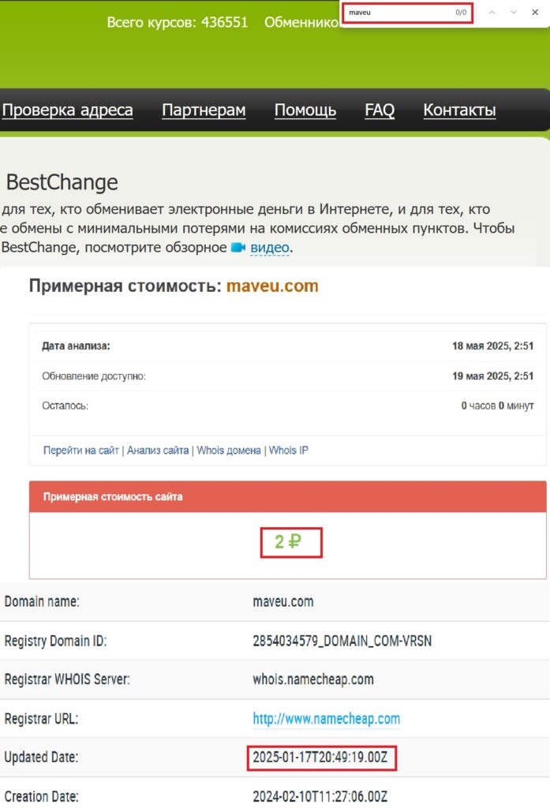Screen dimensions: 550x808
Task: Click the Перейти на сайт link
Action: coord(81,451)
